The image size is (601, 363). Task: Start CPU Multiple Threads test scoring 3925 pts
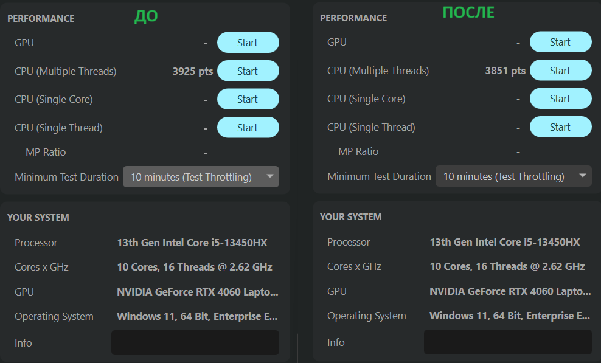(x=248, y=71)
